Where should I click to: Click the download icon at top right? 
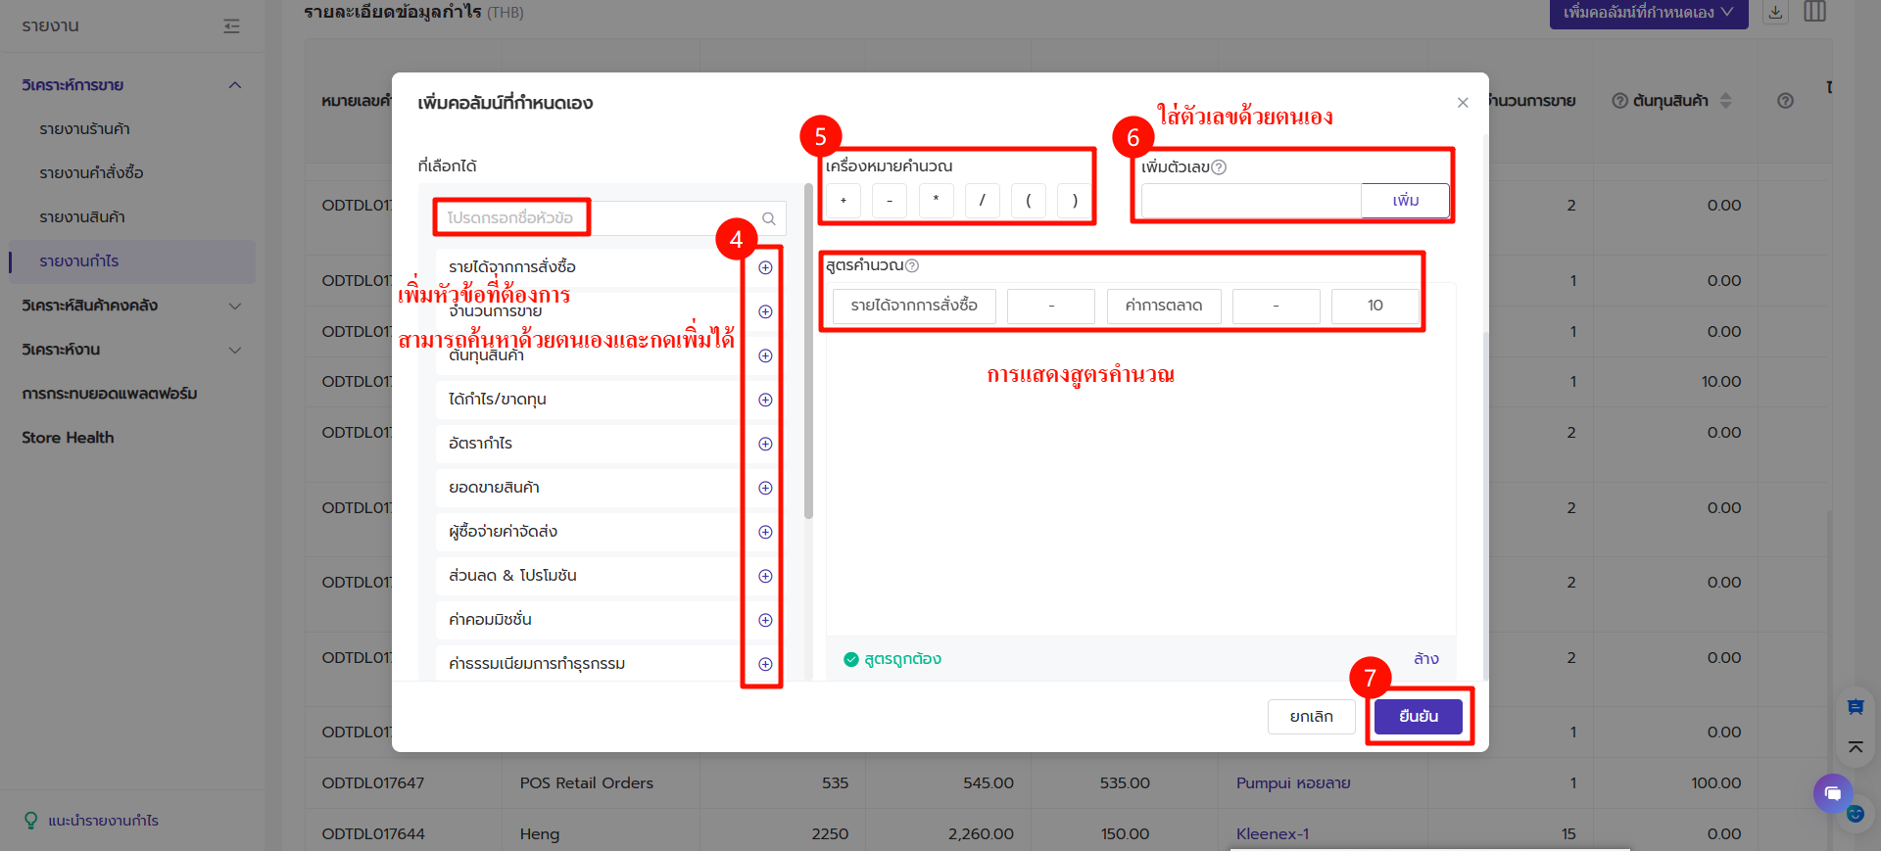pyautogui.click(x=1775, y=12)
